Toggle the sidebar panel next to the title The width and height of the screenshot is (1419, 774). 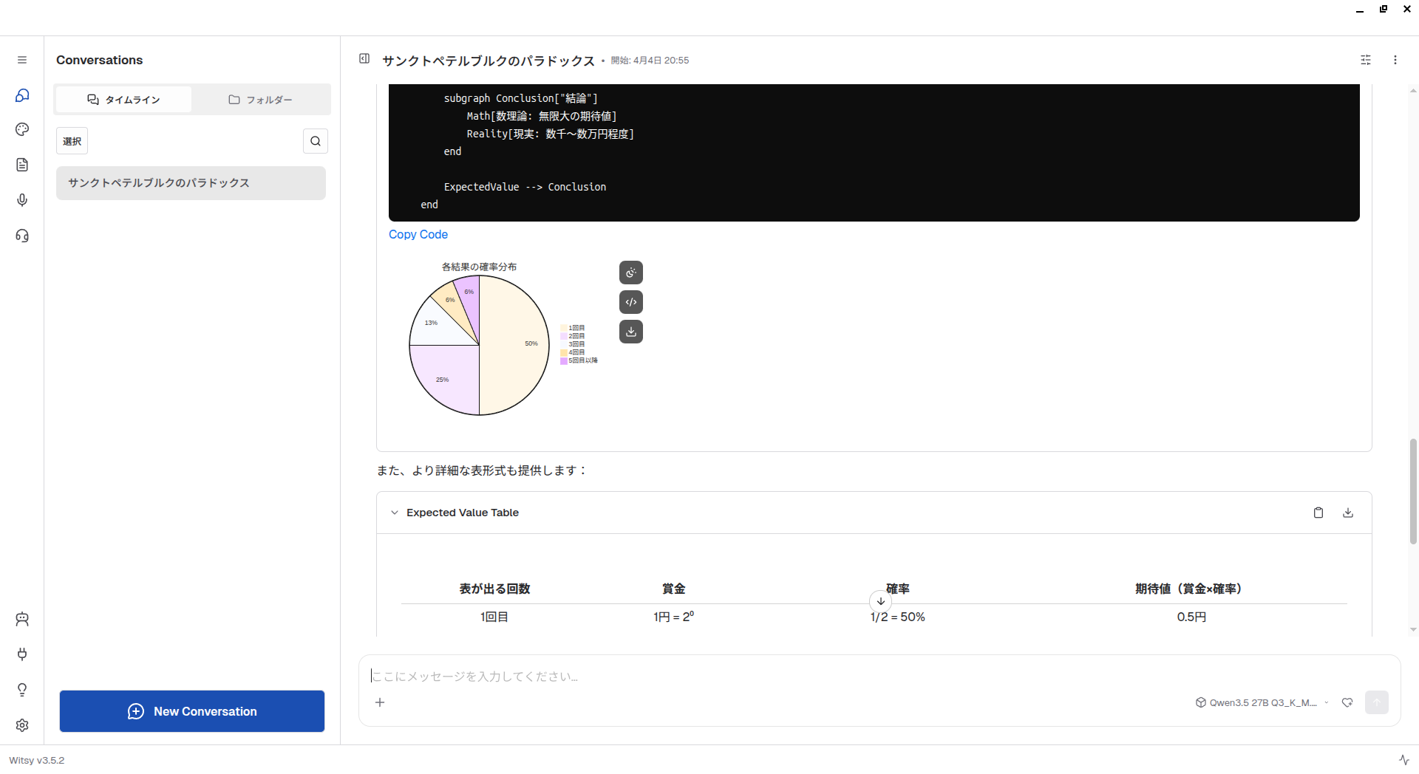click(x=364, y=59)
